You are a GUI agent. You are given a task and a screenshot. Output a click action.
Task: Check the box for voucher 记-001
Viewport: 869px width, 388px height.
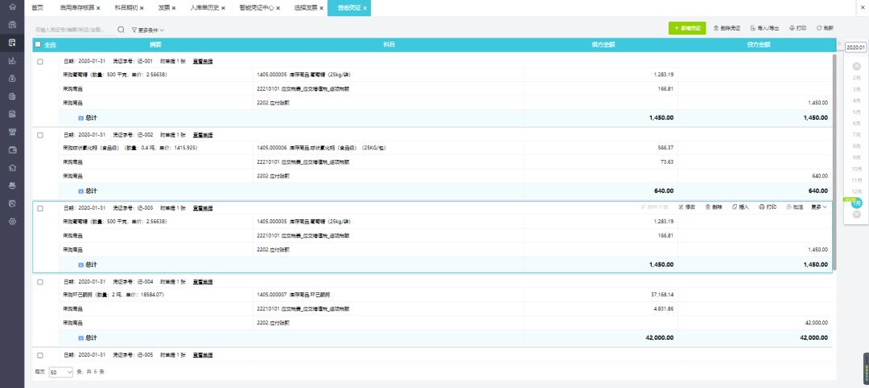pyautogui.click(x=40, y=61)
